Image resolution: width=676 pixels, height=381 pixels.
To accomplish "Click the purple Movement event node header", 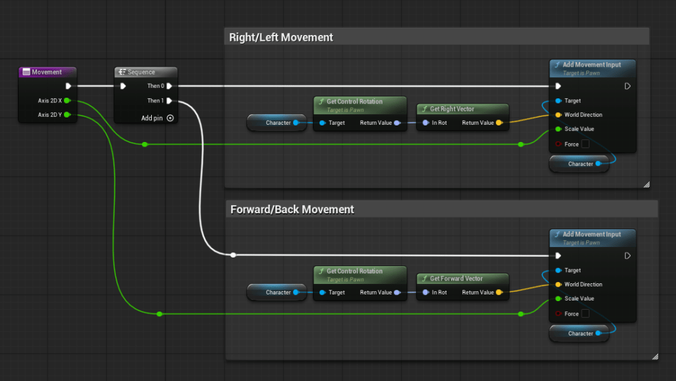I will pos(48,72).
